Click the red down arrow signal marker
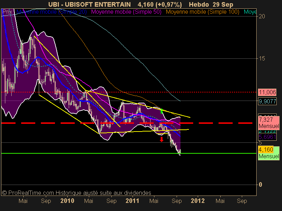Screen dimensions: 282x211 [161, 139]
